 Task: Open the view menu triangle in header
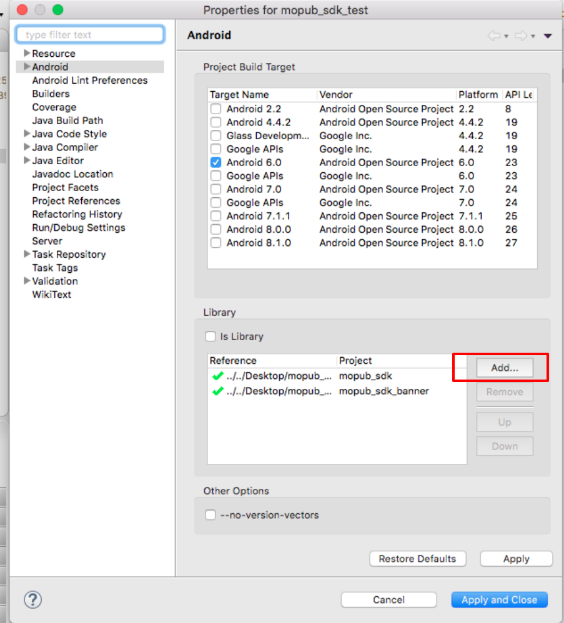tap(548, 36)
